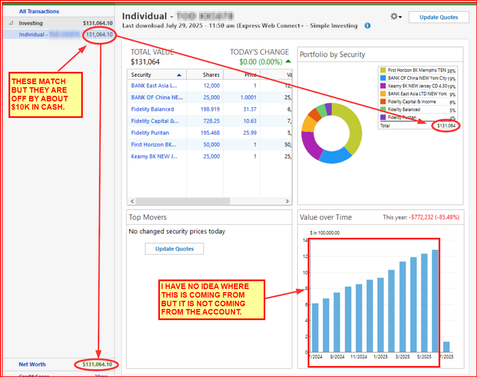Select the Individual account in sidebar
Image resolution: width=477 pixels, height=377 pixels.
click(59, 34)
